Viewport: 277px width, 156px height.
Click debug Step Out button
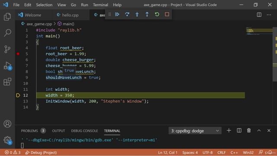(147, 14)
